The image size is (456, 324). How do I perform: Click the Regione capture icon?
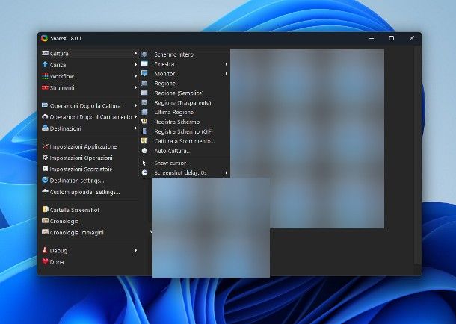(144, 84)
